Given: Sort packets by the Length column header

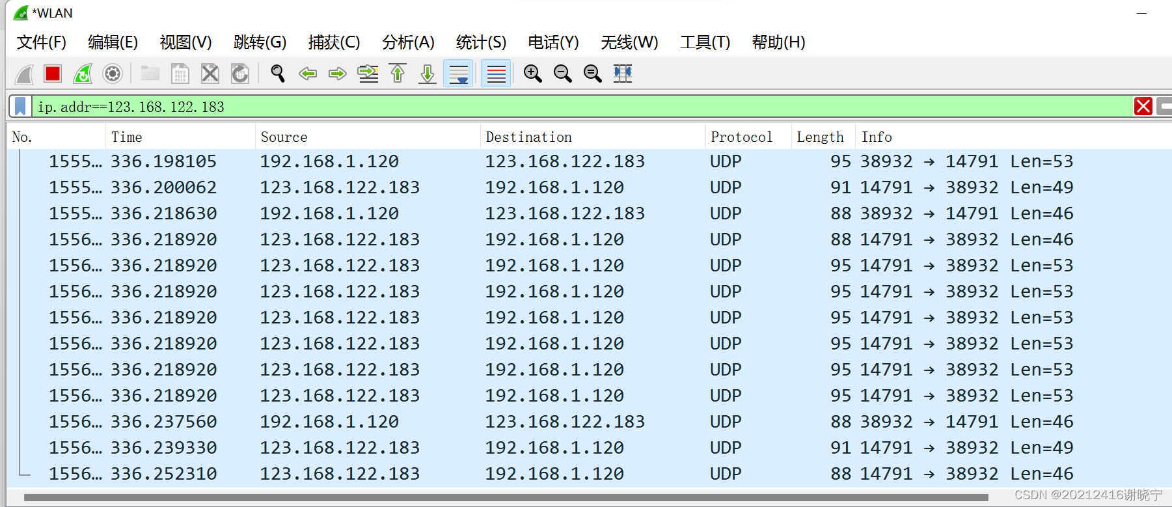Looking at the screenshot, I should click(x=823, y=137).
